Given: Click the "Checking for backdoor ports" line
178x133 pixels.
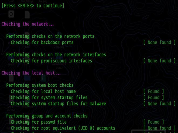Looking at the screenshot, I should point(42,42).
